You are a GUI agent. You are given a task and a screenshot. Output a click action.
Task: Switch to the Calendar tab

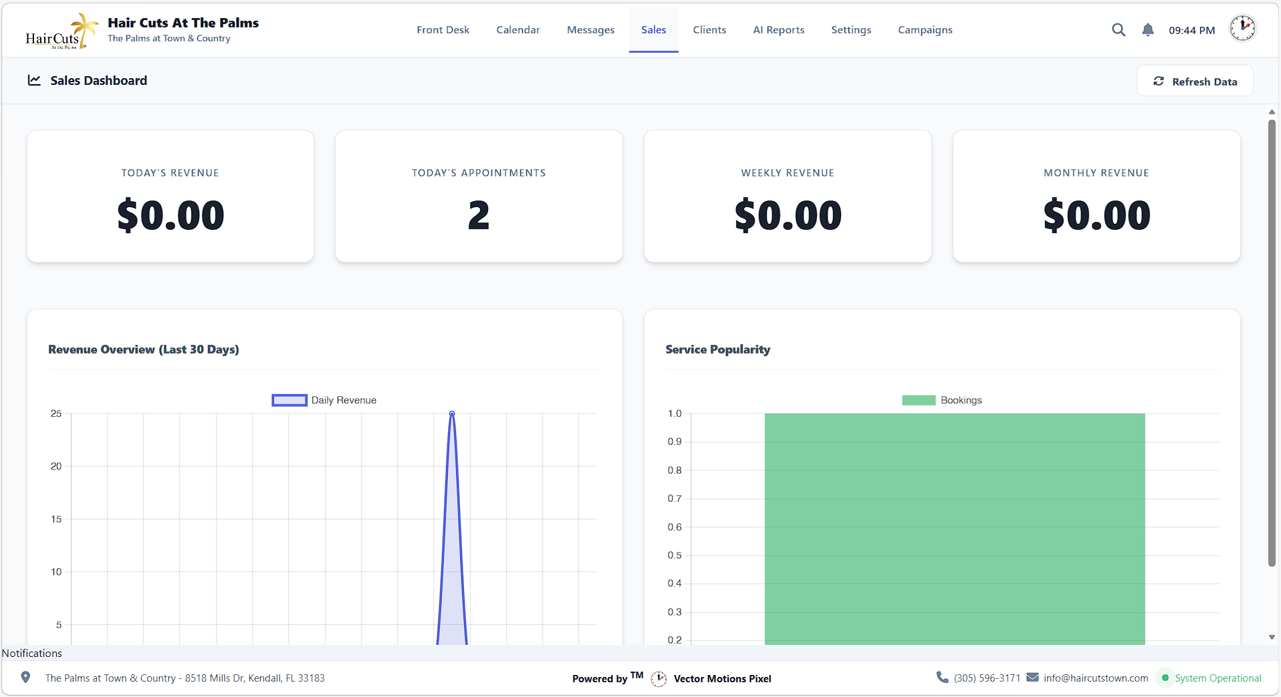(x=517, y=29)
